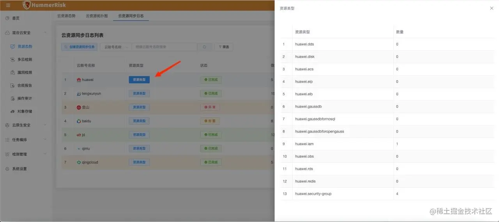Expand the 任务编排 menu chevron
The image size is (499, 222).
(45, 139)
